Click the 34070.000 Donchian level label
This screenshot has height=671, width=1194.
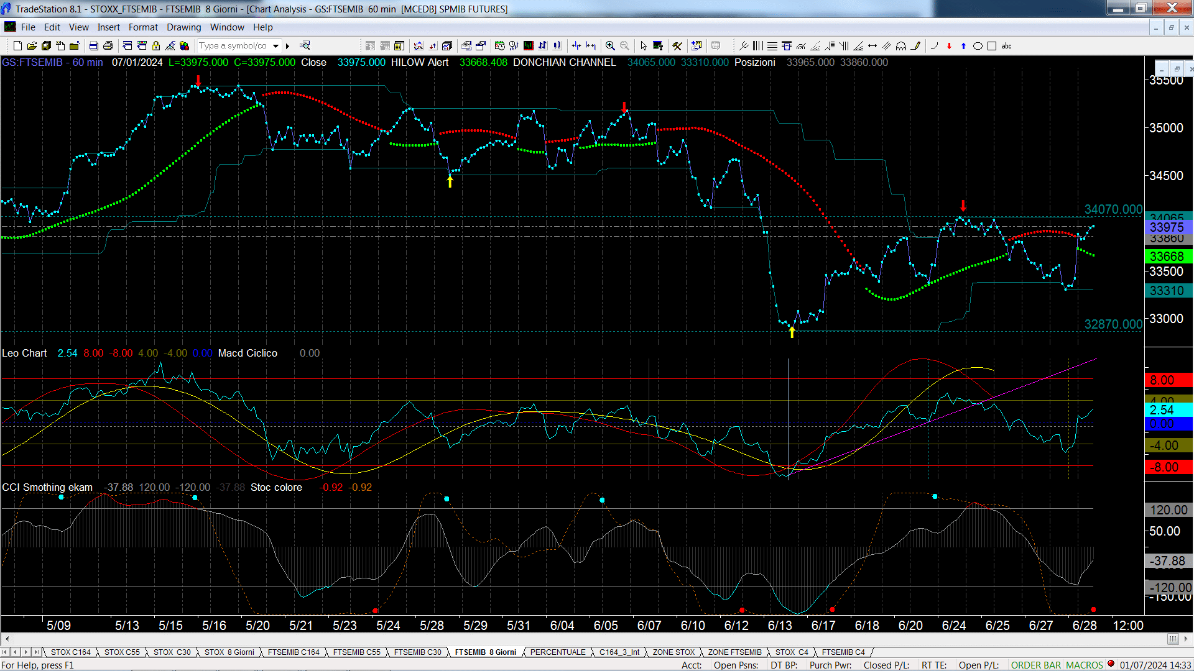[1113, 209]
